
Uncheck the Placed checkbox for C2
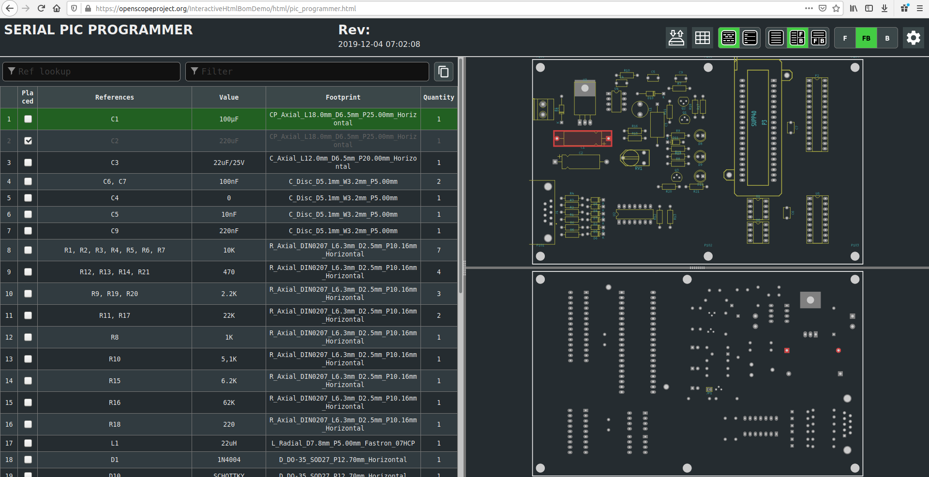click(x=28, y=141)
